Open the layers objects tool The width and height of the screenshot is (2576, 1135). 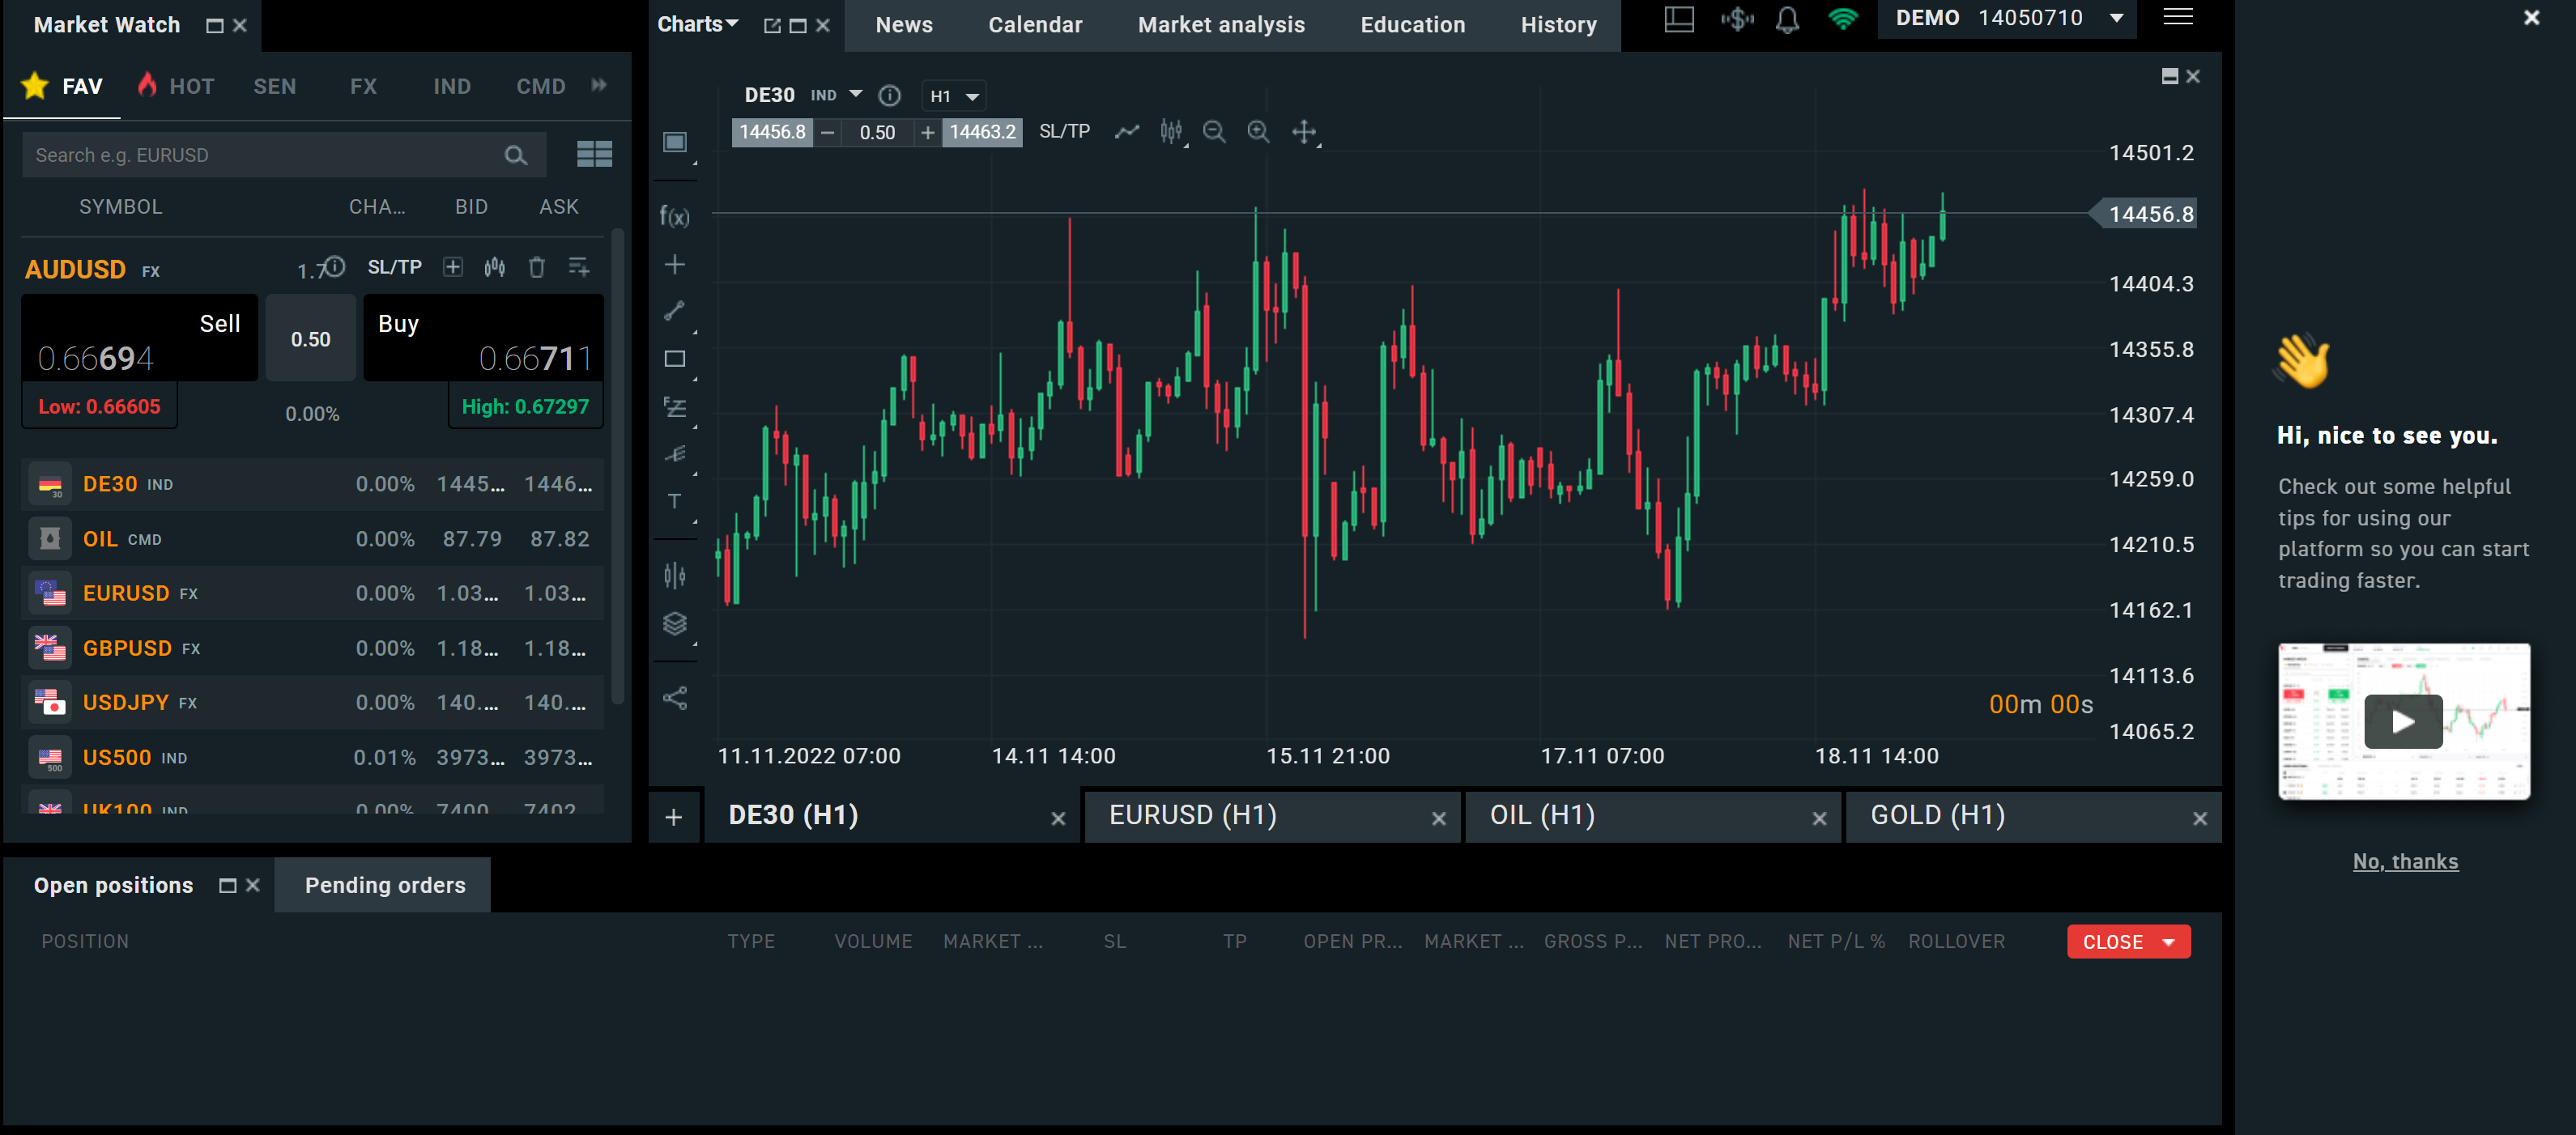coord(675,624)
